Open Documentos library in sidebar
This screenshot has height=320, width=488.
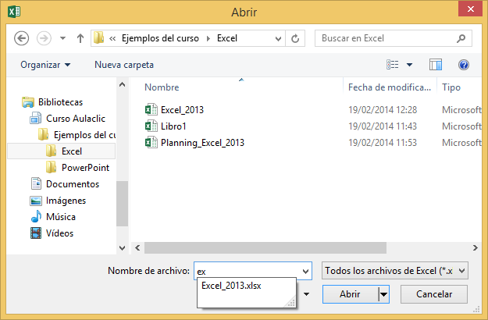click(x=72, y=184)
